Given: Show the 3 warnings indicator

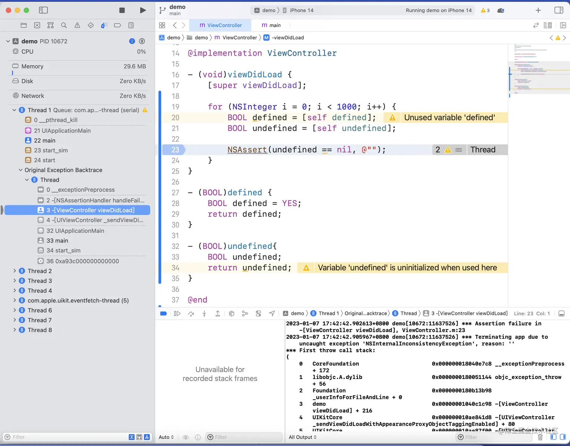Looking at the screenshot, I should (x=485, y=10).
